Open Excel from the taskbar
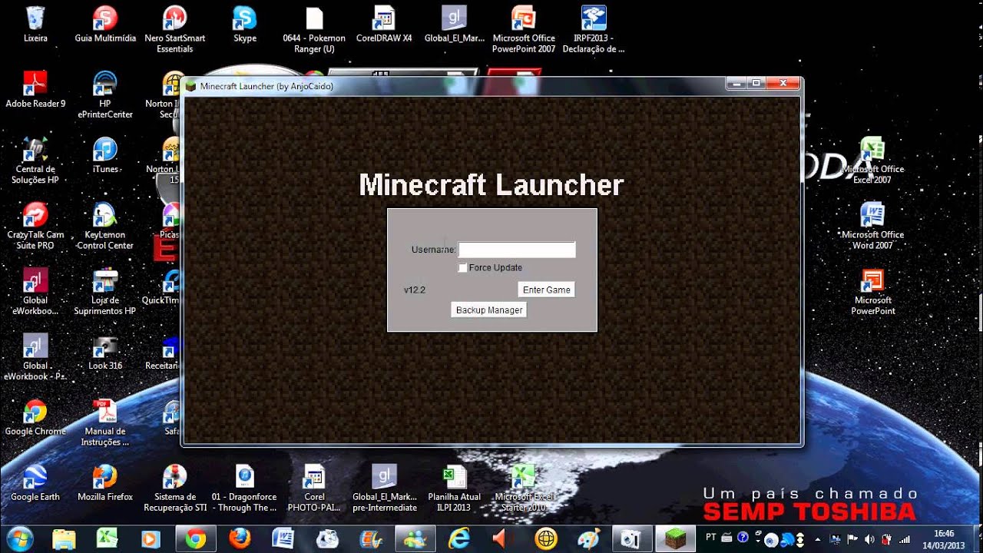 pyautogui.click(x=108, y=538)
